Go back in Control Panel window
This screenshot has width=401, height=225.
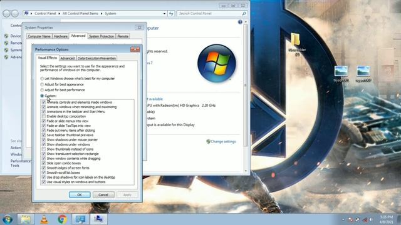pos(7,14)
